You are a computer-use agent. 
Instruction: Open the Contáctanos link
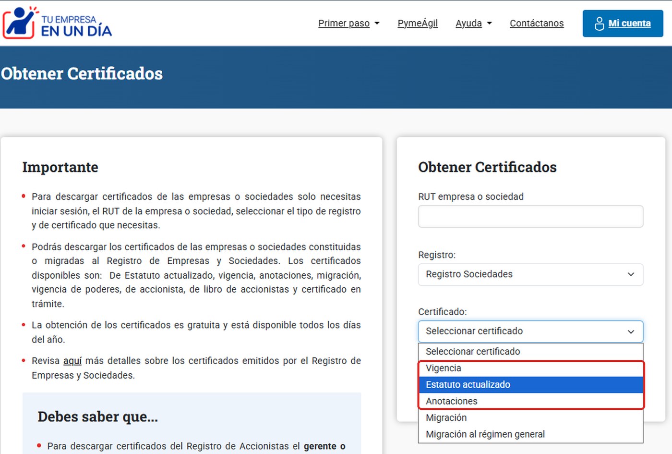(x=537, y=23)
